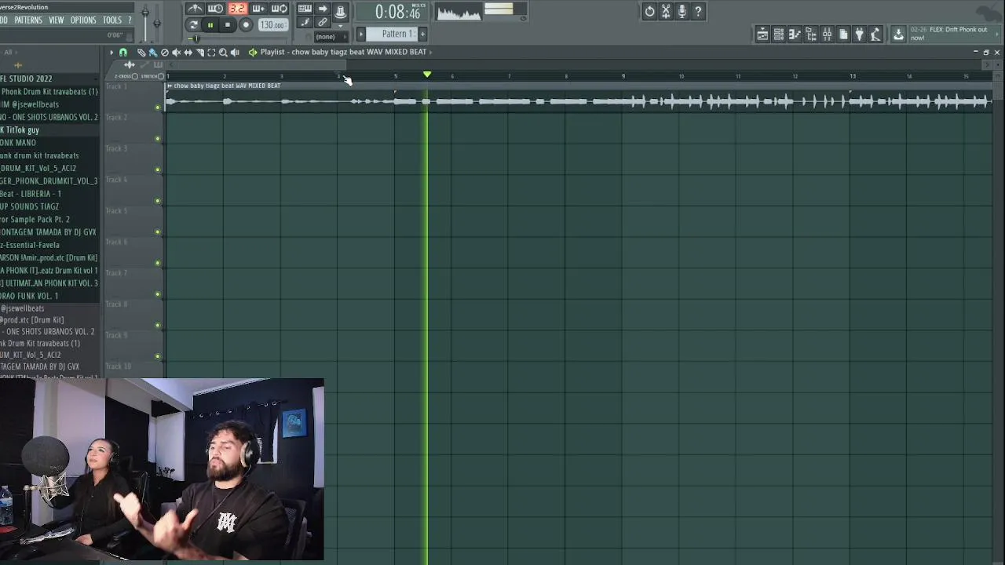Toggle the link chain icon in recording panel

click(323, 23)
